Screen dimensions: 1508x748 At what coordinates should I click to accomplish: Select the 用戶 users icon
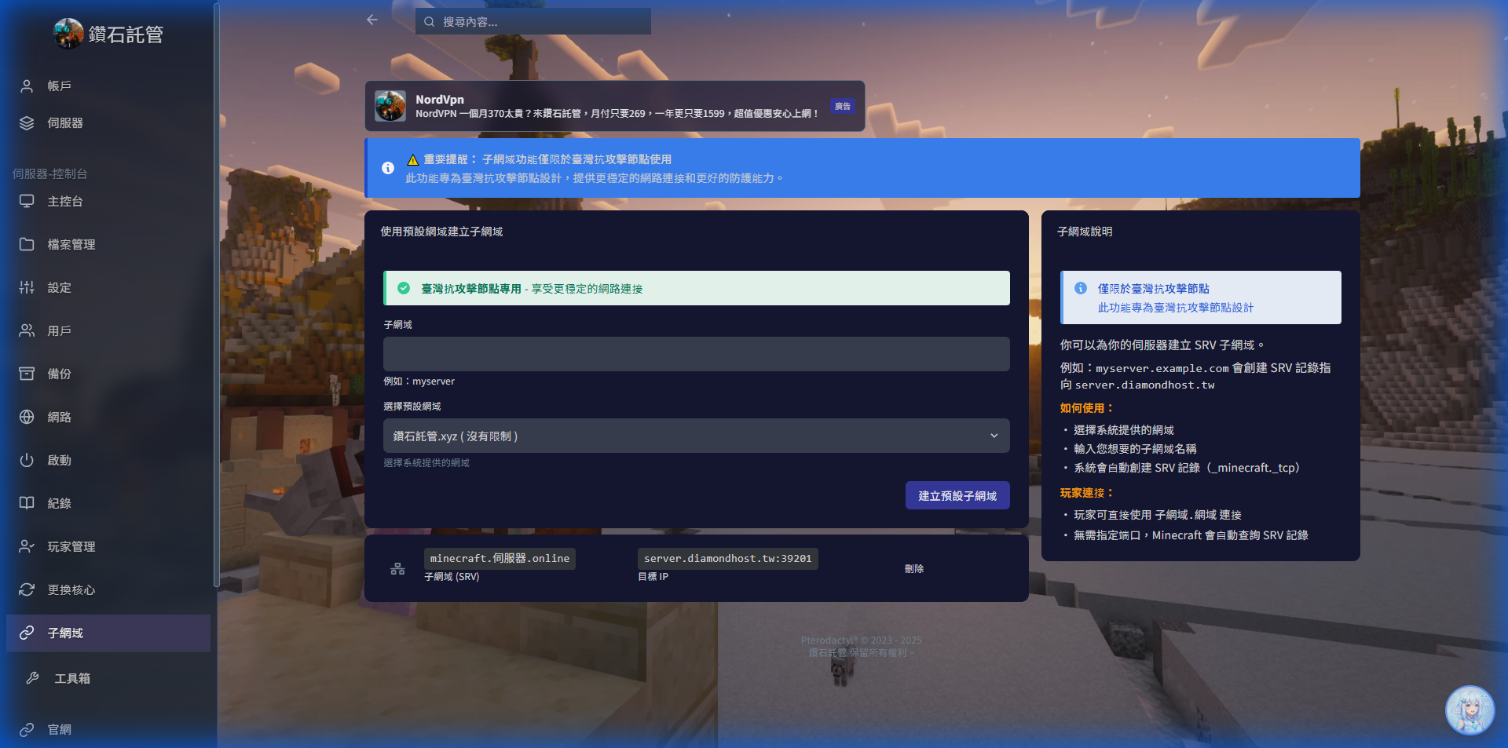pos(27,330)
